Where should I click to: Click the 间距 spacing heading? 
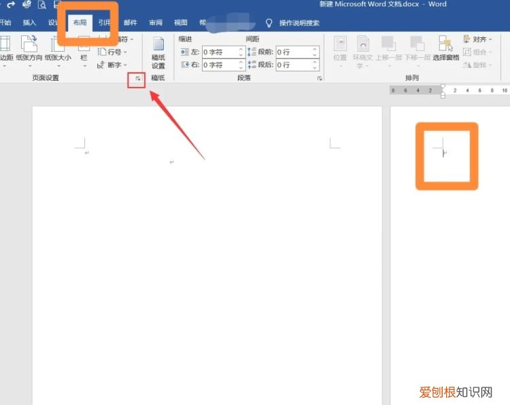pyautogui.click(x=252, y=39)
